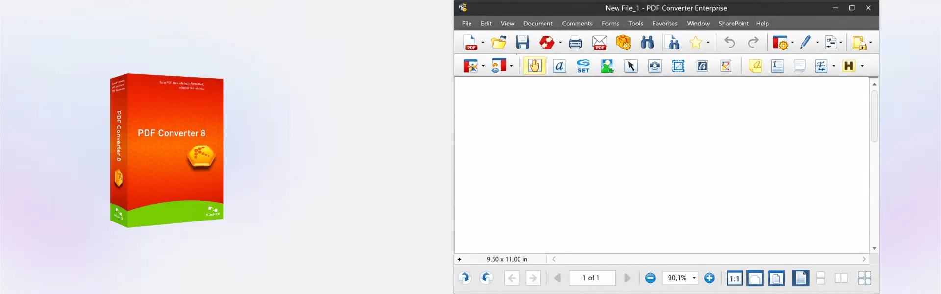Toggle 1:1 actual size view

click(x=734, y=278)
